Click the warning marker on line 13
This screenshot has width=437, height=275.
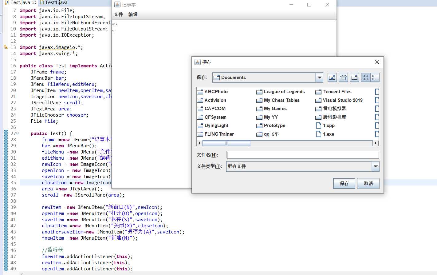point(6,47)
